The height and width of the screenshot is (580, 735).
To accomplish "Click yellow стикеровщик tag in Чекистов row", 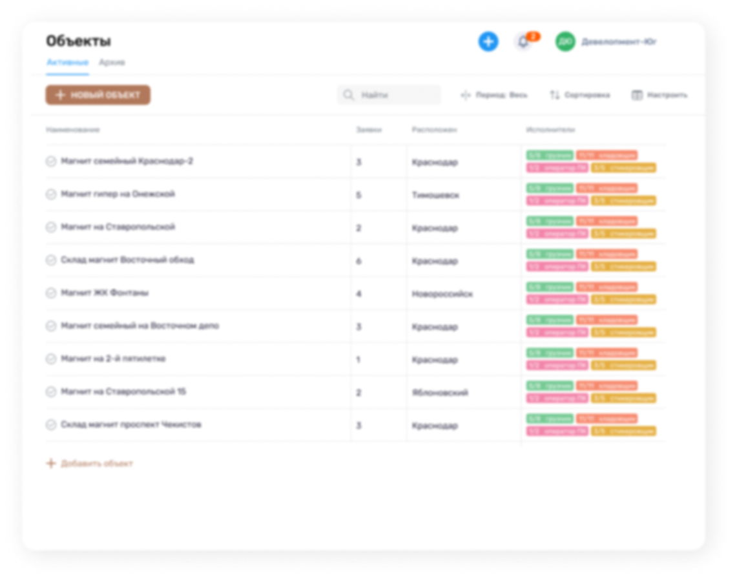I will [623, 431].
